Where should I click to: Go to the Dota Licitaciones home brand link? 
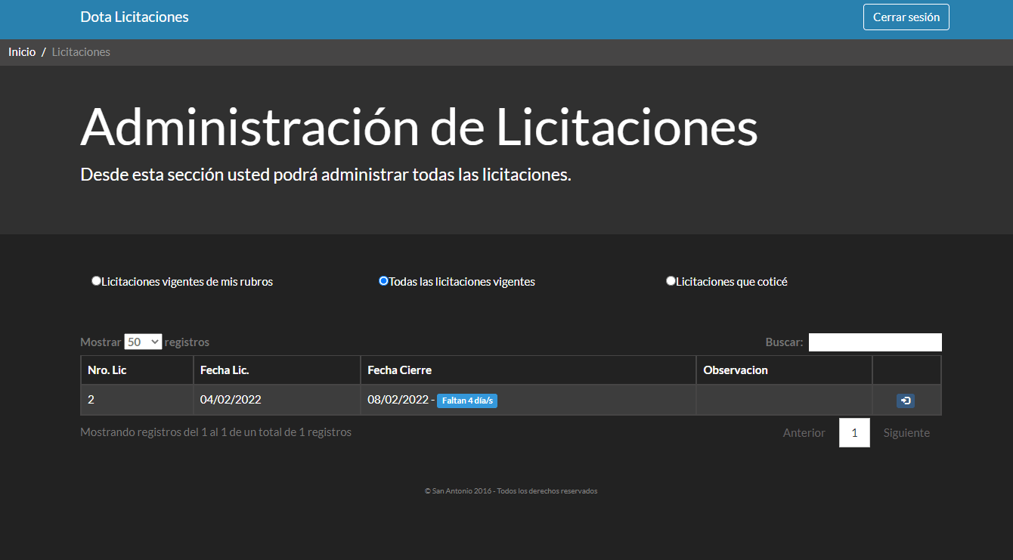[135, 17]
